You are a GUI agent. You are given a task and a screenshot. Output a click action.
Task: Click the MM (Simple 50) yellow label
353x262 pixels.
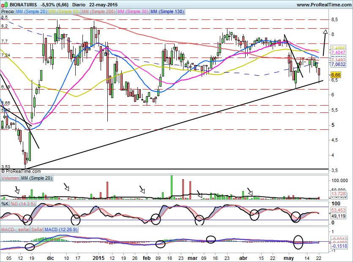click(64, 12)
